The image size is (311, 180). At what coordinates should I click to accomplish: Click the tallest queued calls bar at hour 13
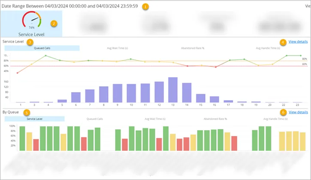[173, 90]
